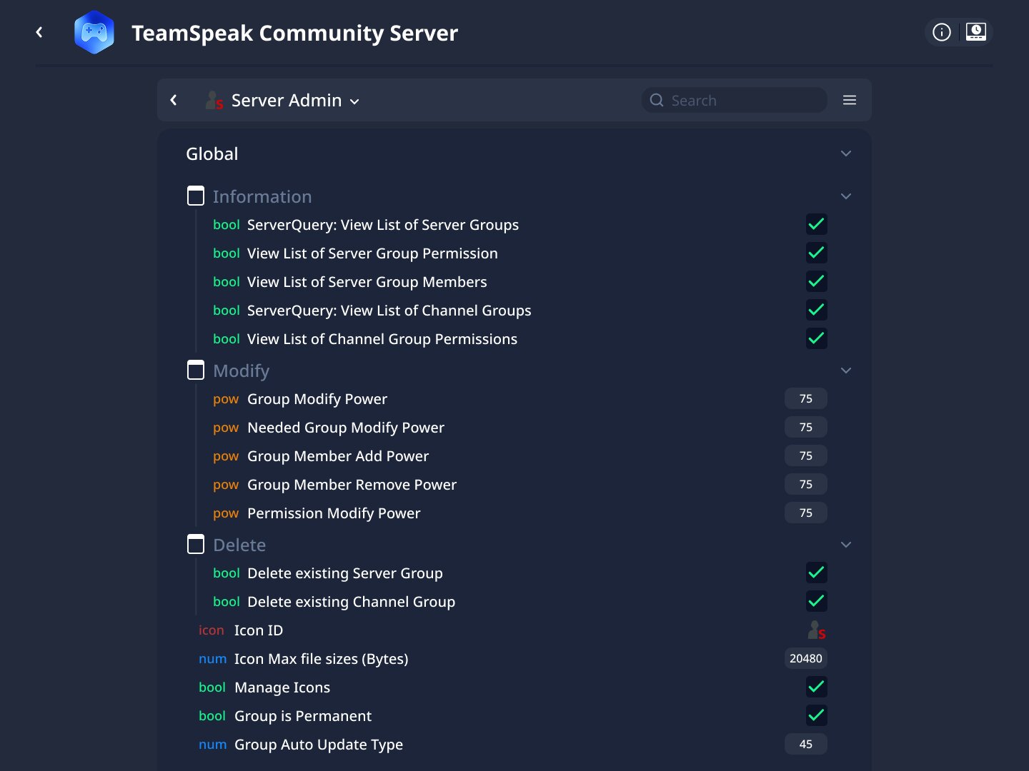Open the hamburger menu beside search
Image resolution: width=1029 pixels, height=771 pixels.
(x=850, y=100)
